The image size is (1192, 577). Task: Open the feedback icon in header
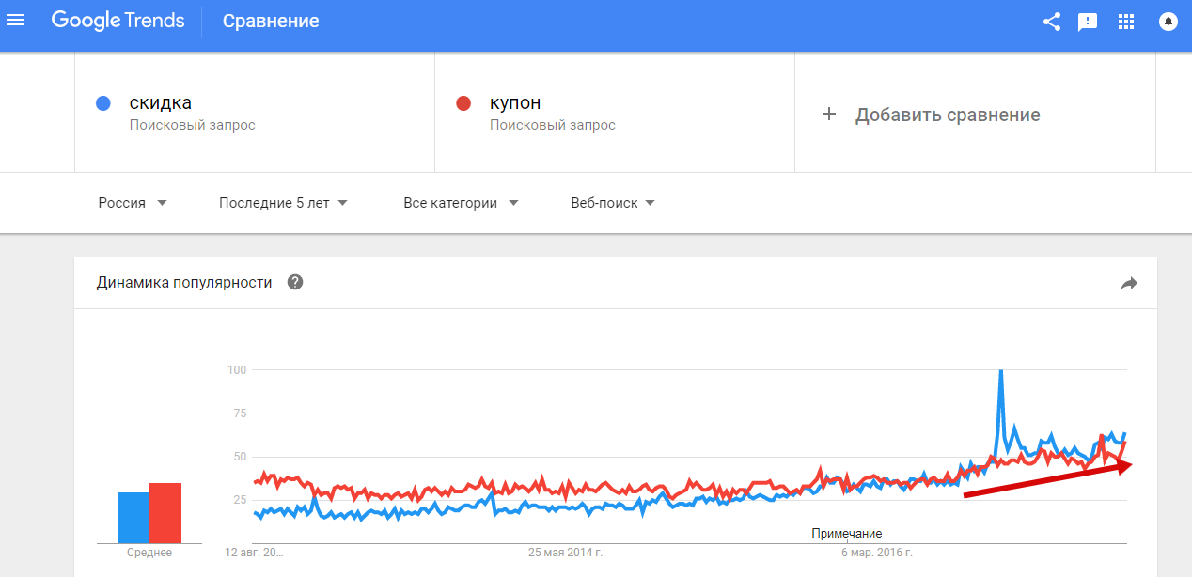pos(1088,21)
